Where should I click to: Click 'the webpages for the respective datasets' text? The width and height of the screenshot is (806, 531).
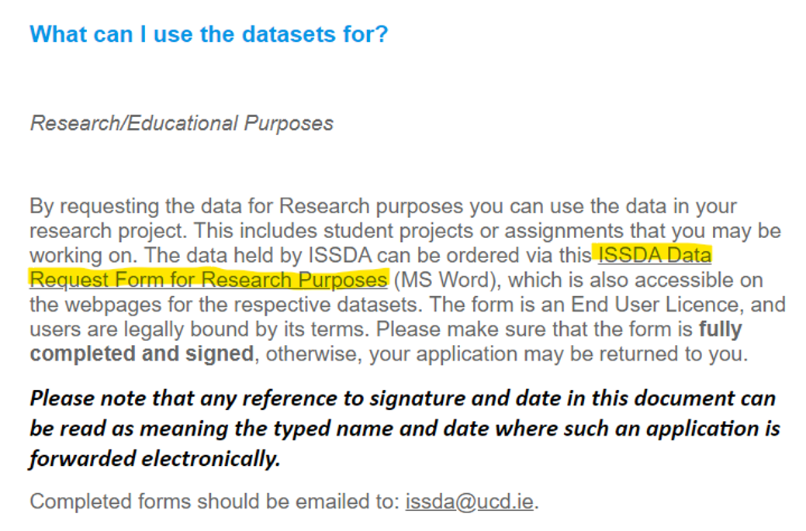pos(225,305)
